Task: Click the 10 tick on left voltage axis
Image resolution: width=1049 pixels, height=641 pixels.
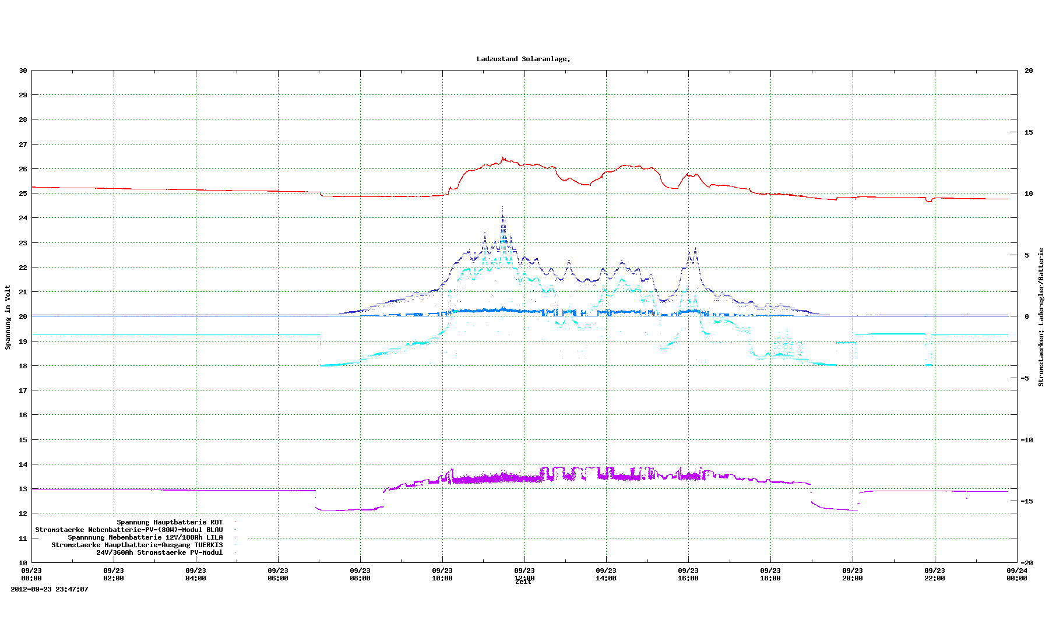Action: point(23,563)
